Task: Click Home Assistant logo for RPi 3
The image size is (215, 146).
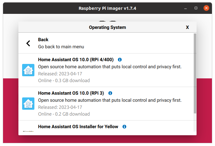Action: 28,104
